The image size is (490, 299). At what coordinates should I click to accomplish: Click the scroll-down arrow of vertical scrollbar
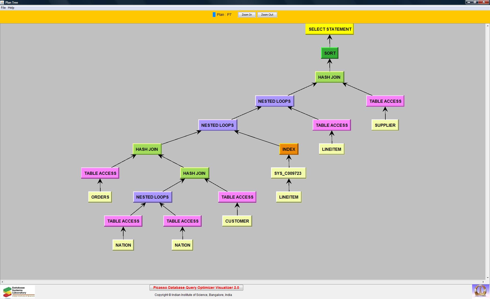pyautogui.click(x=487, y=278)
